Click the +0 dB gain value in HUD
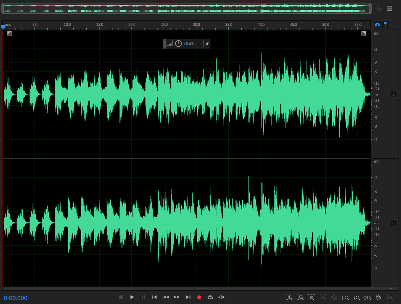This screenshot has width=401, height=304. (x=188, y=44)
